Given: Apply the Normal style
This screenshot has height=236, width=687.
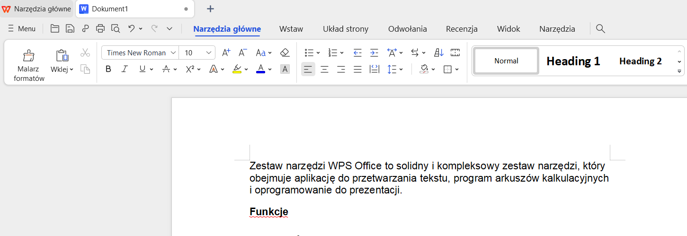Looking at the screenshot, I should pos(506,61).
